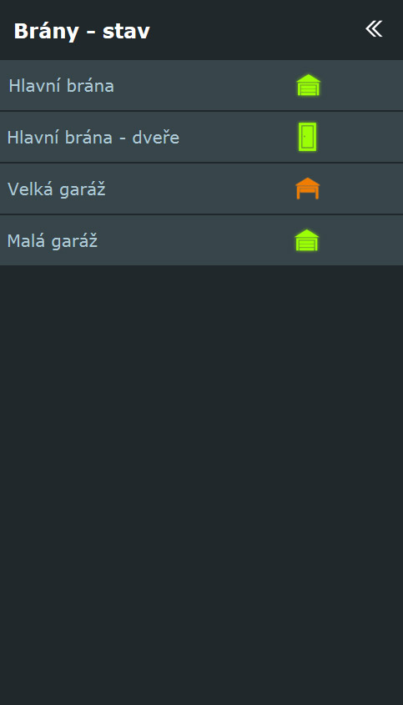Click the green door icon for Hlavní brána - dveře
This screenshot has height=705, width=403.
coord(308,137)
